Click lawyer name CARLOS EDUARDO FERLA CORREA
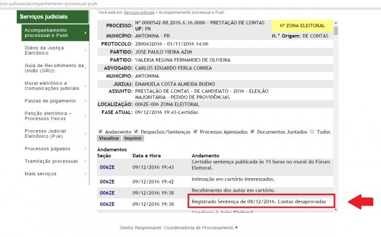The width and height of the screenshot is (381, 237). click(173, 68)
